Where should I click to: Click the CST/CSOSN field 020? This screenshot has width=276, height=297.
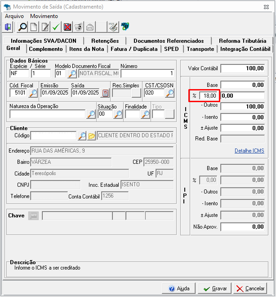coord(154,93)
